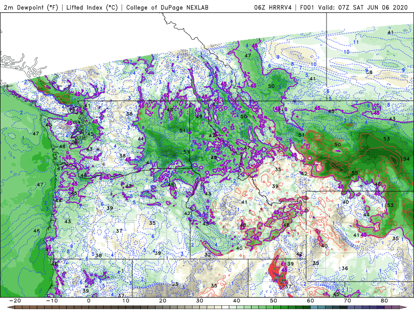Click the dewpoint value '32' on the map

pos(208,255)
